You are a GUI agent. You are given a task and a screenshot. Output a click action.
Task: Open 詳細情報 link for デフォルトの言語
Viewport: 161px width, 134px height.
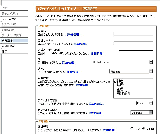click(96, 104)
